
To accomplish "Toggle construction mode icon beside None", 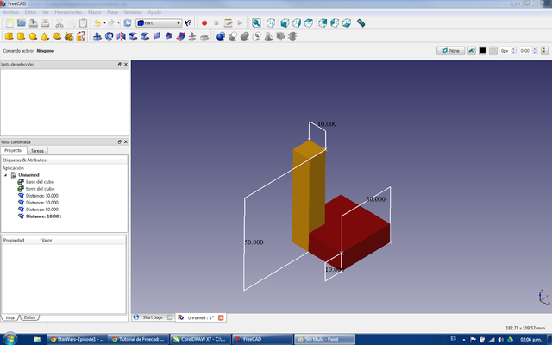I will click(471, 51).
